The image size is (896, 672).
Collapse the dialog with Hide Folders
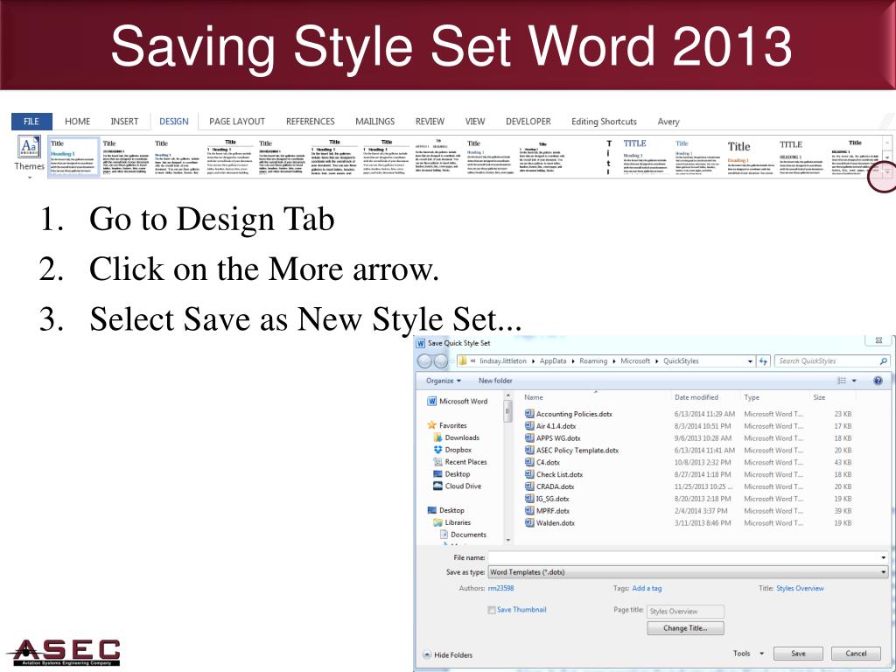point(447,654)
